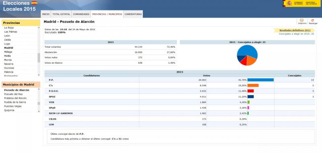The height and width of the screenshot is (153, 322).
Task: Click up arrow of provinces scrollbar
Action: click(39, 27)
